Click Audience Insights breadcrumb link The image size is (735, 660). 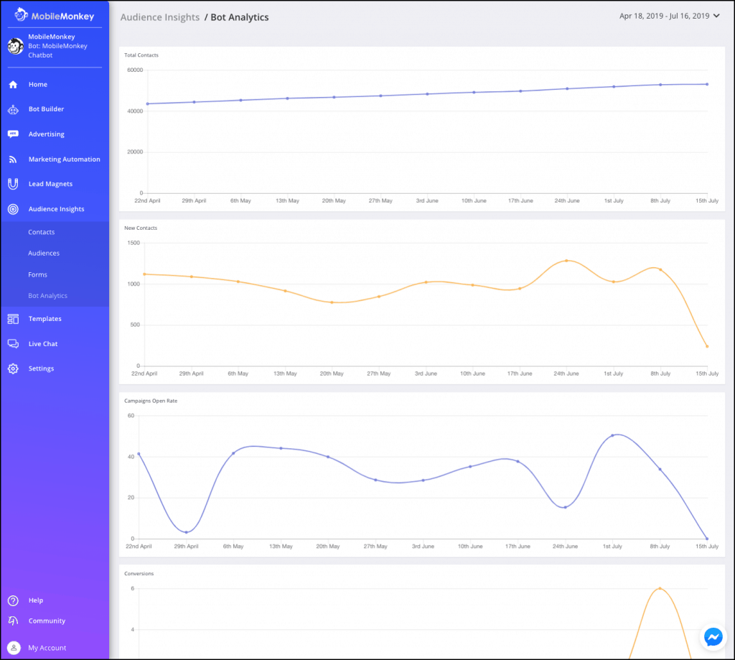[x=160, y=17]
